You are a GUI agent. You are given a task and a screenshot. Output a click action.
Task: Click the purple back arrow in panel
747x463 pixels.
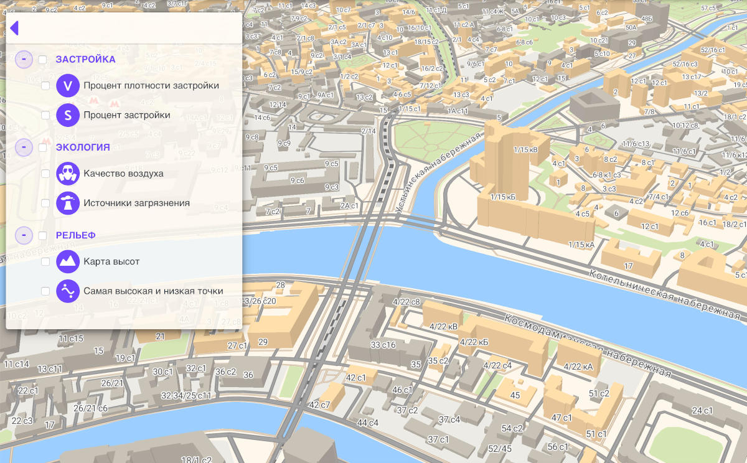14,28
